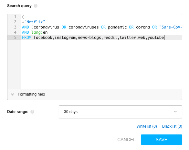The image size is (189, 150).
Task: Click the FROM keyword on line 5
Action: (26, 38)
